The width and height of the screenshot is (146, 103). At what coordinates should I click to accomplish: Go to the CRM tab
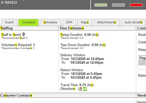tap(69, 22)
